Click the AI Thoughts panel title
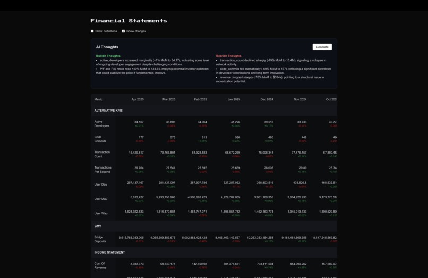 pos(107,47)
